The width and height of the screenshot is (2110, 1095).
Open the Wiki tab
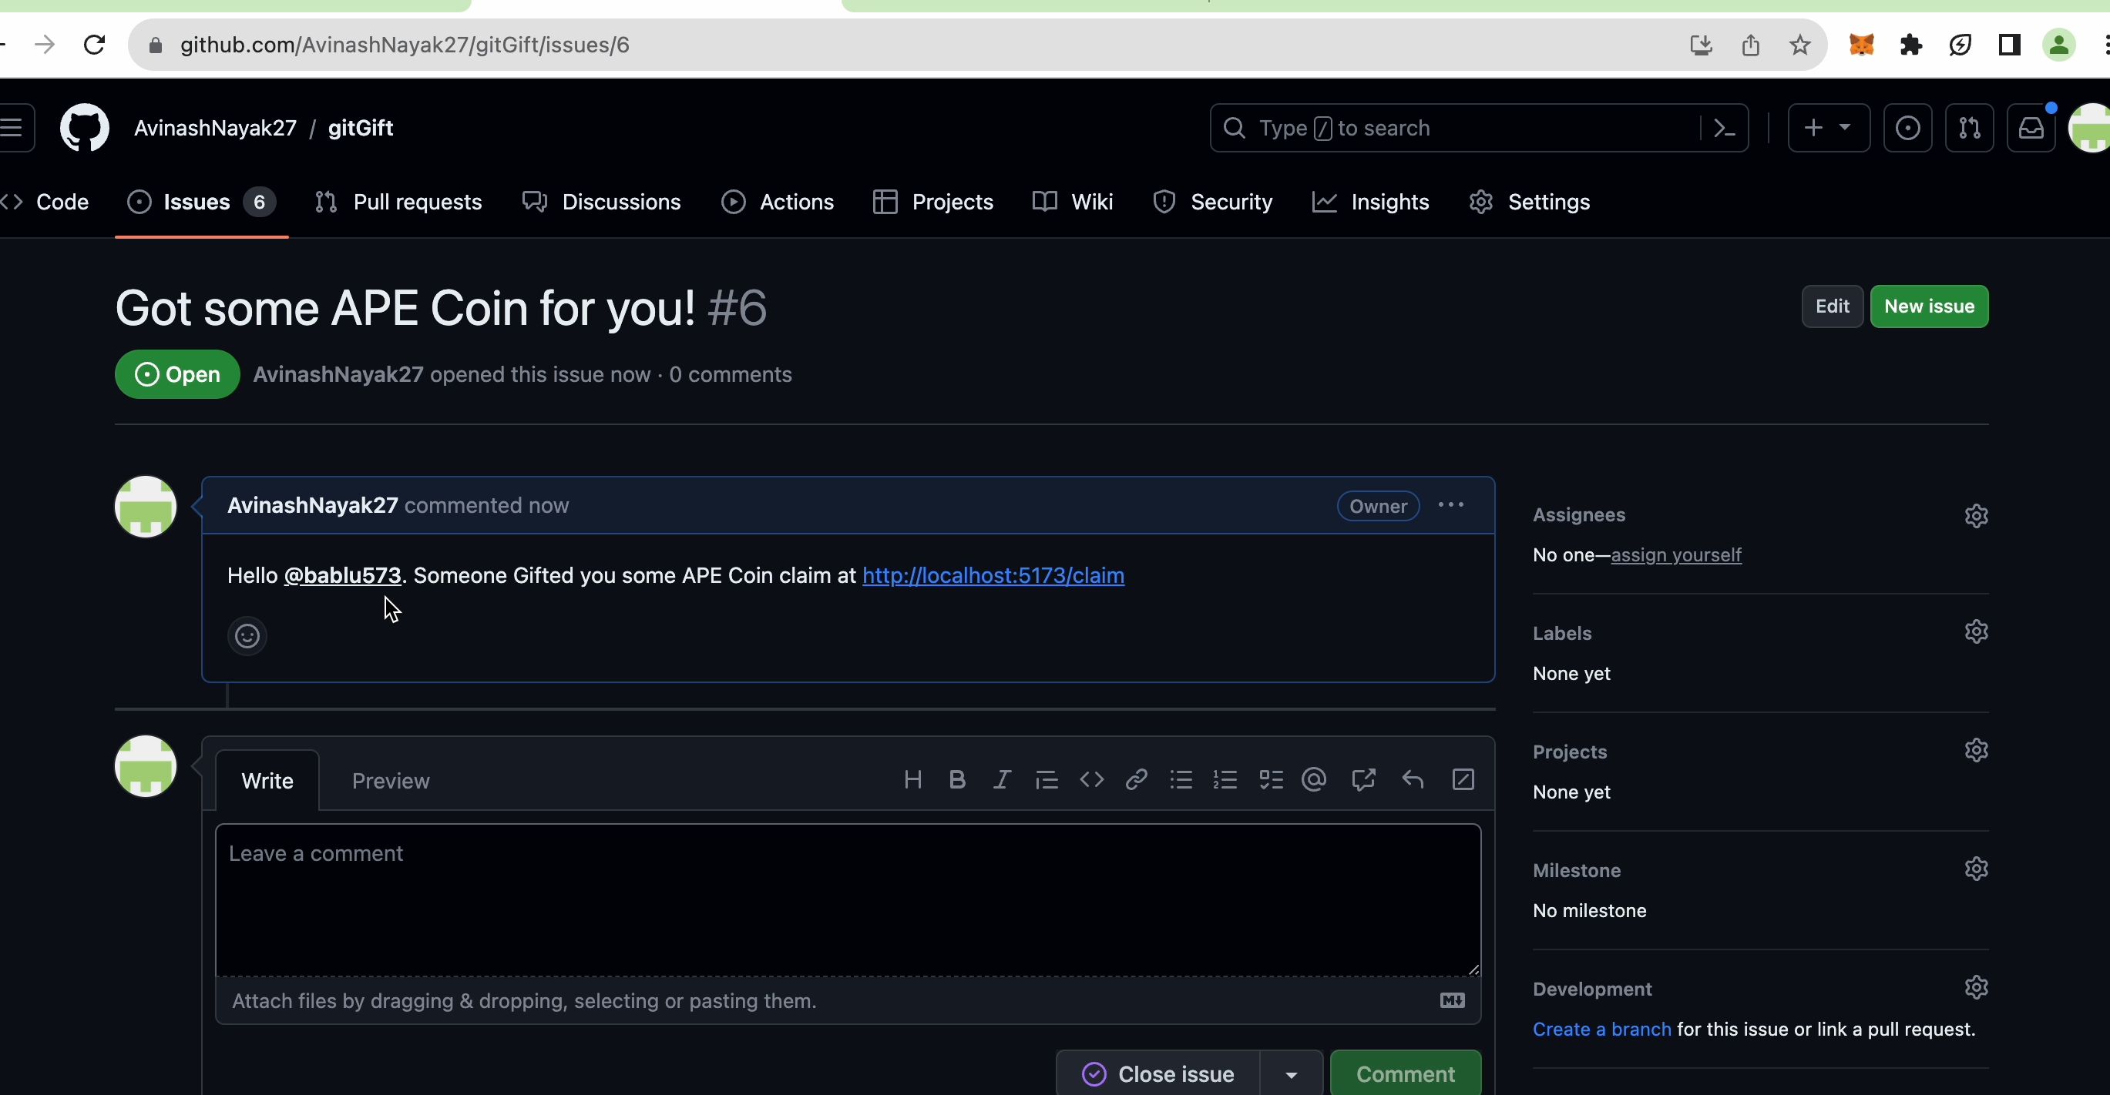(1073, 203)
